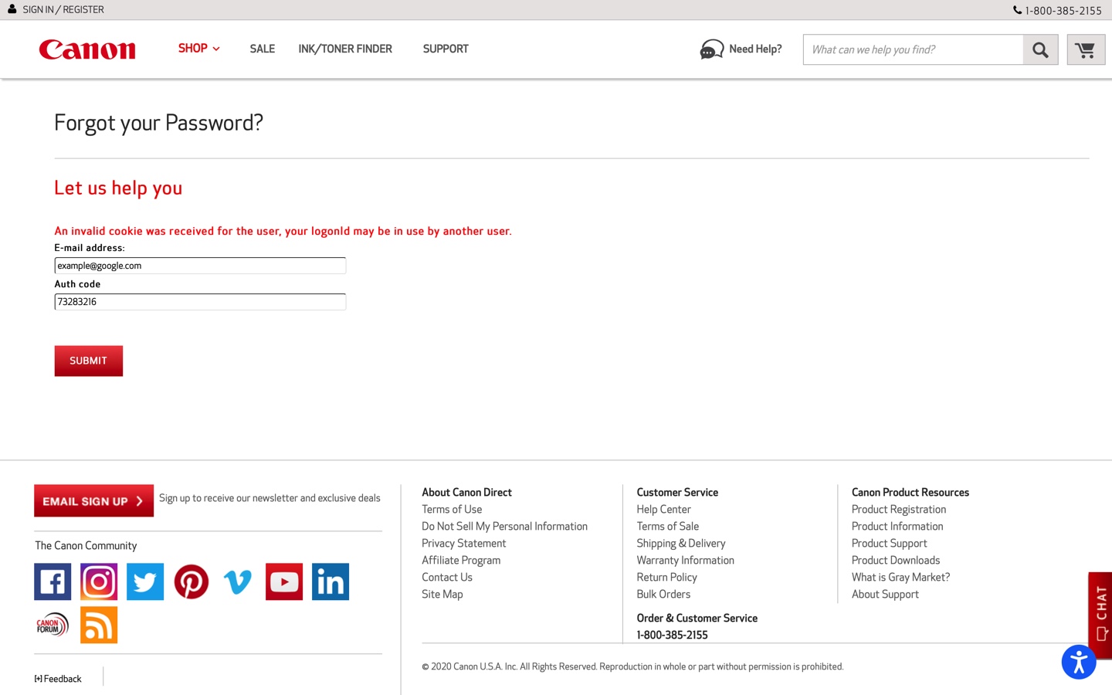Click the Instagram icon in footer
The image size is (1112, 695).
[x=99, y=581]
